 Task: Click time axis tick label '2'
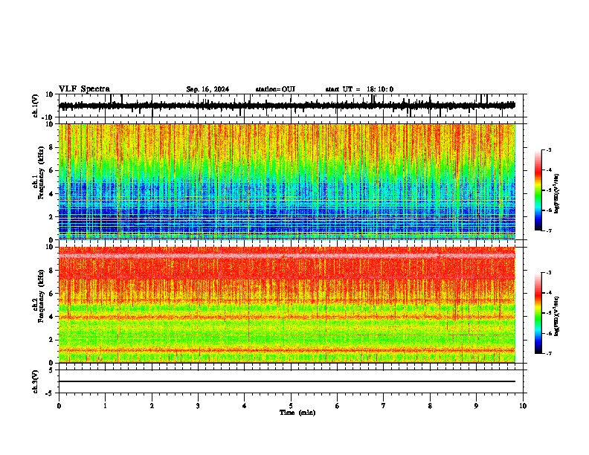click(x=152, y=406)
